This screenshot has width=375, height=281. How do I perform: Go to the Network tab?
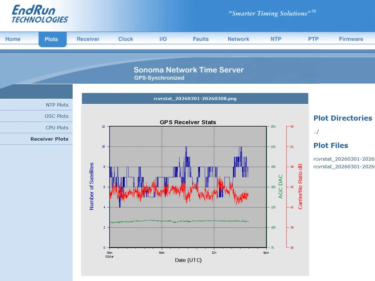[x=238, y=39]
